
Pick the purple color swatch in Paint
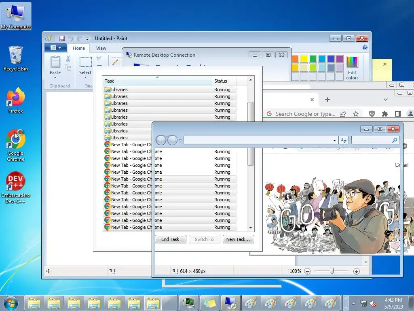(x=340, y=58)
